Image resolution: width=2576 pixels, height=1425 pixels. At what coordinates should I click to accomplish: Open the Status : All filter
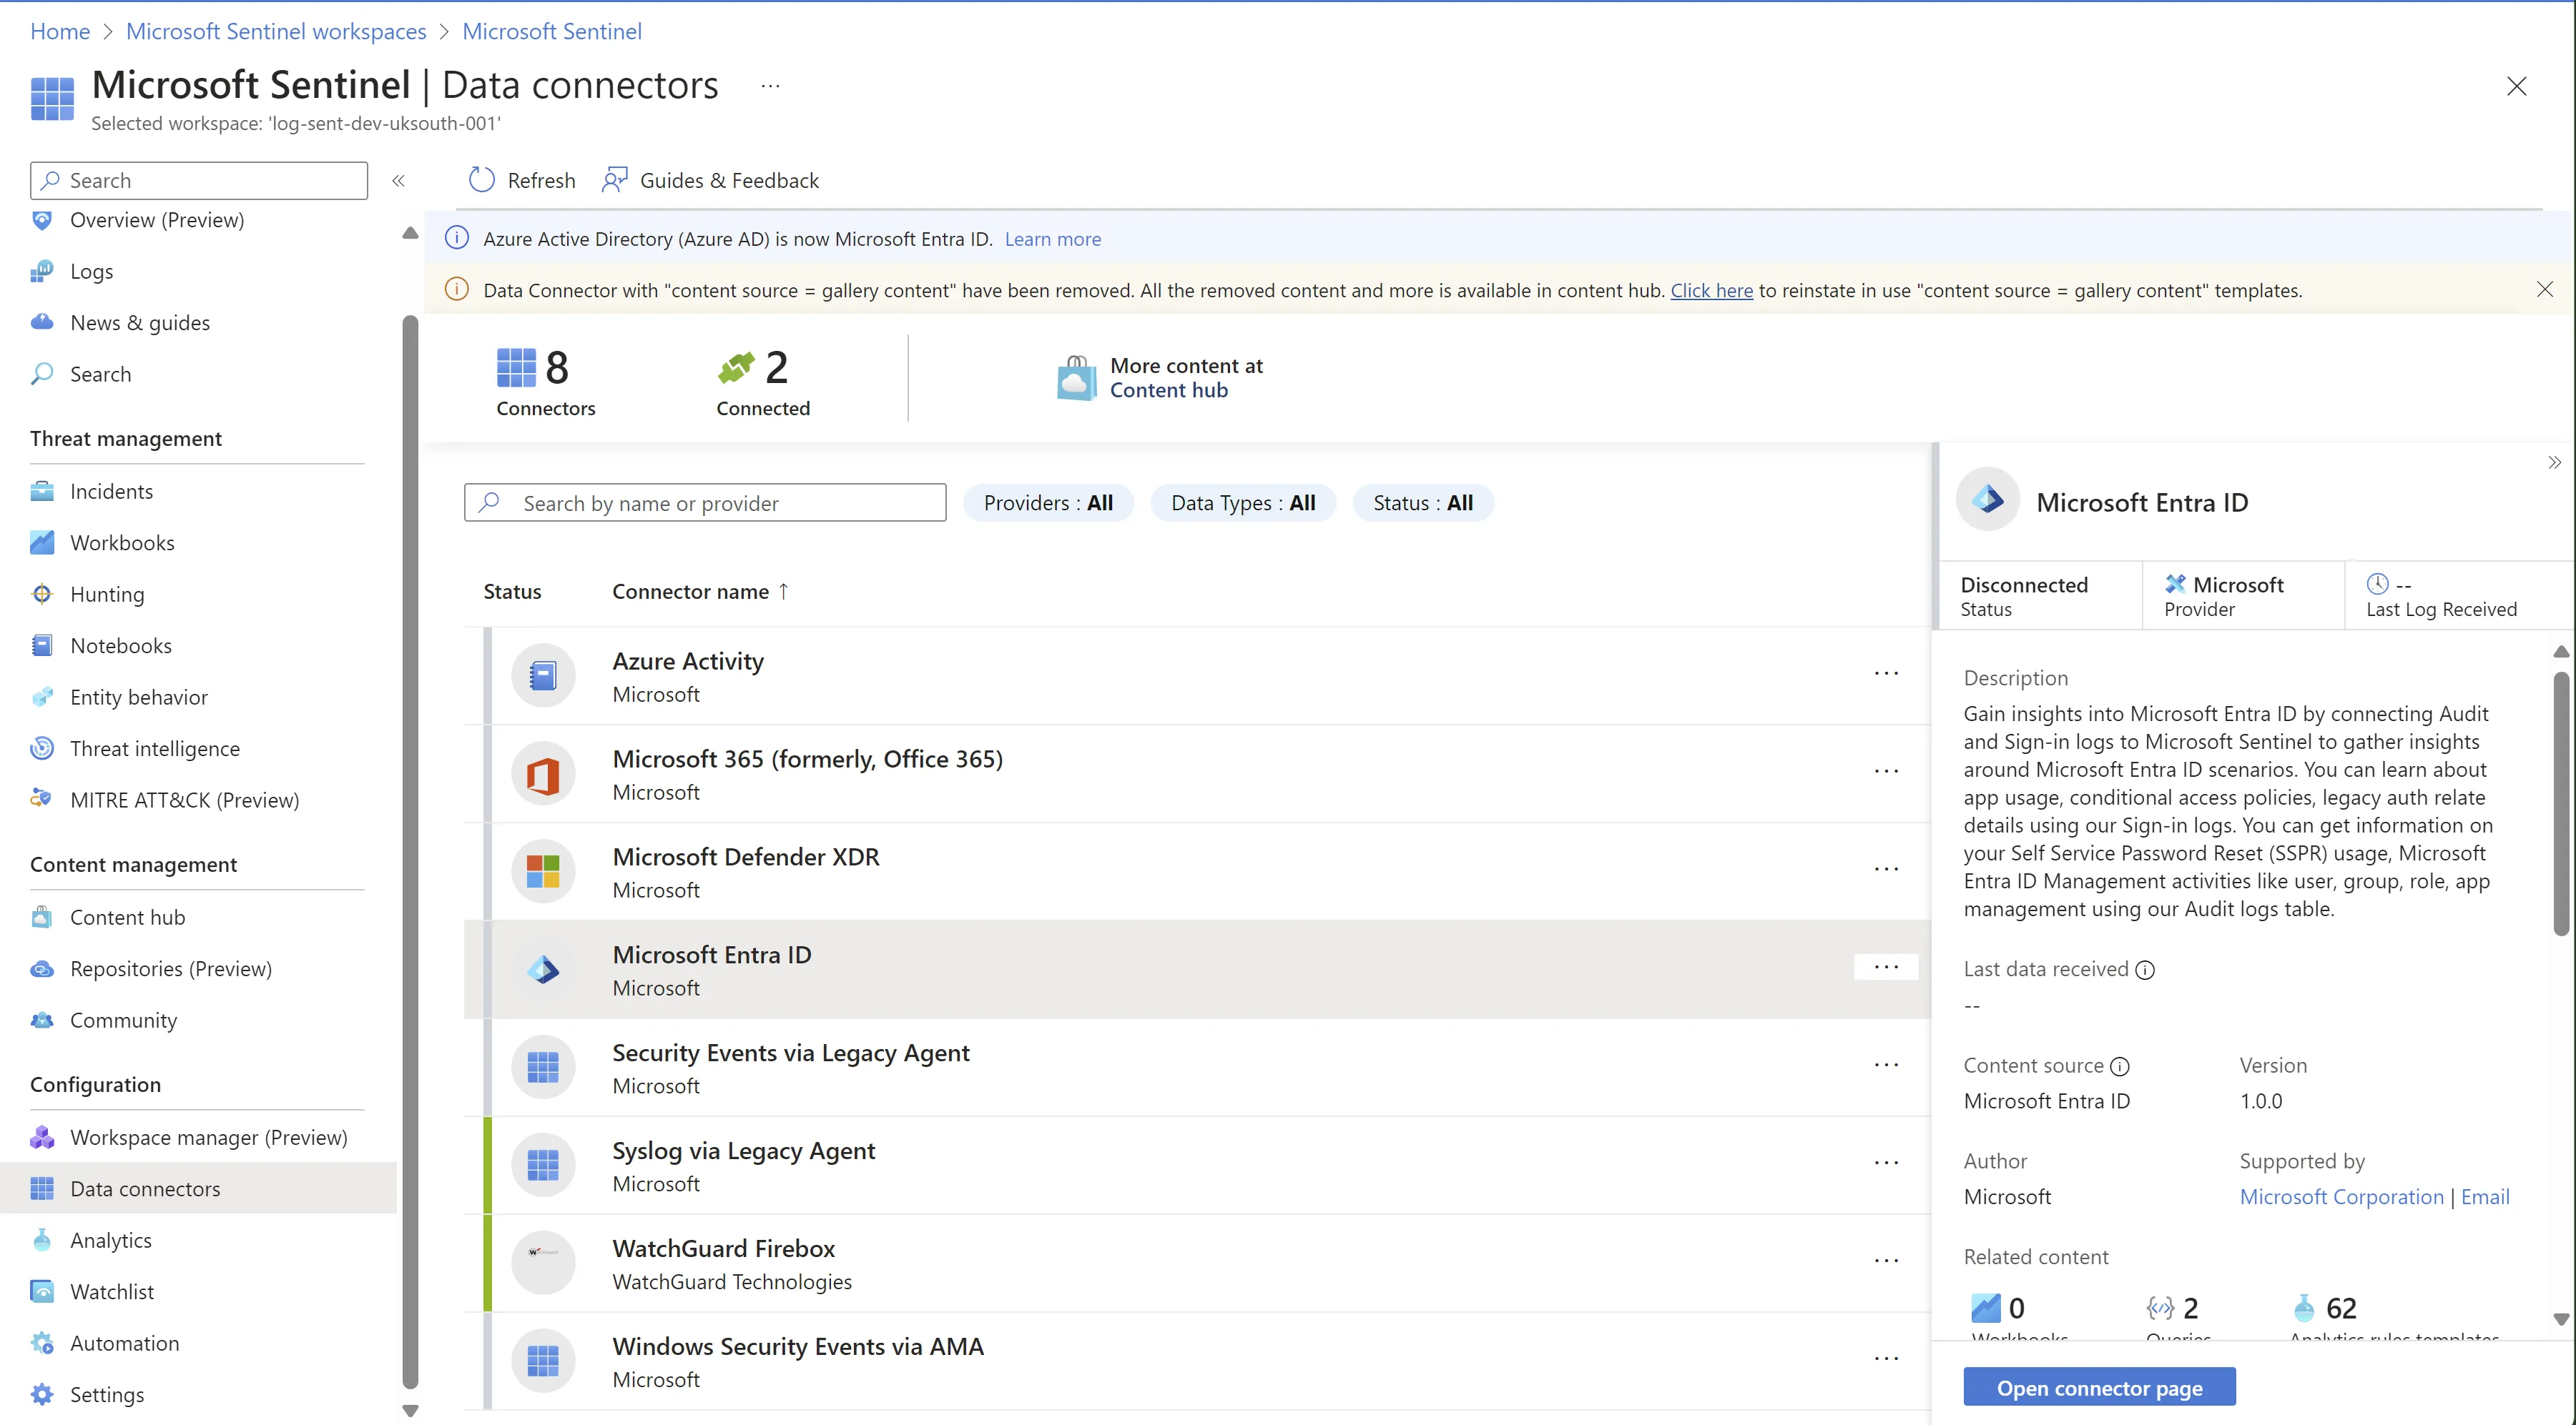point(1423,502)
